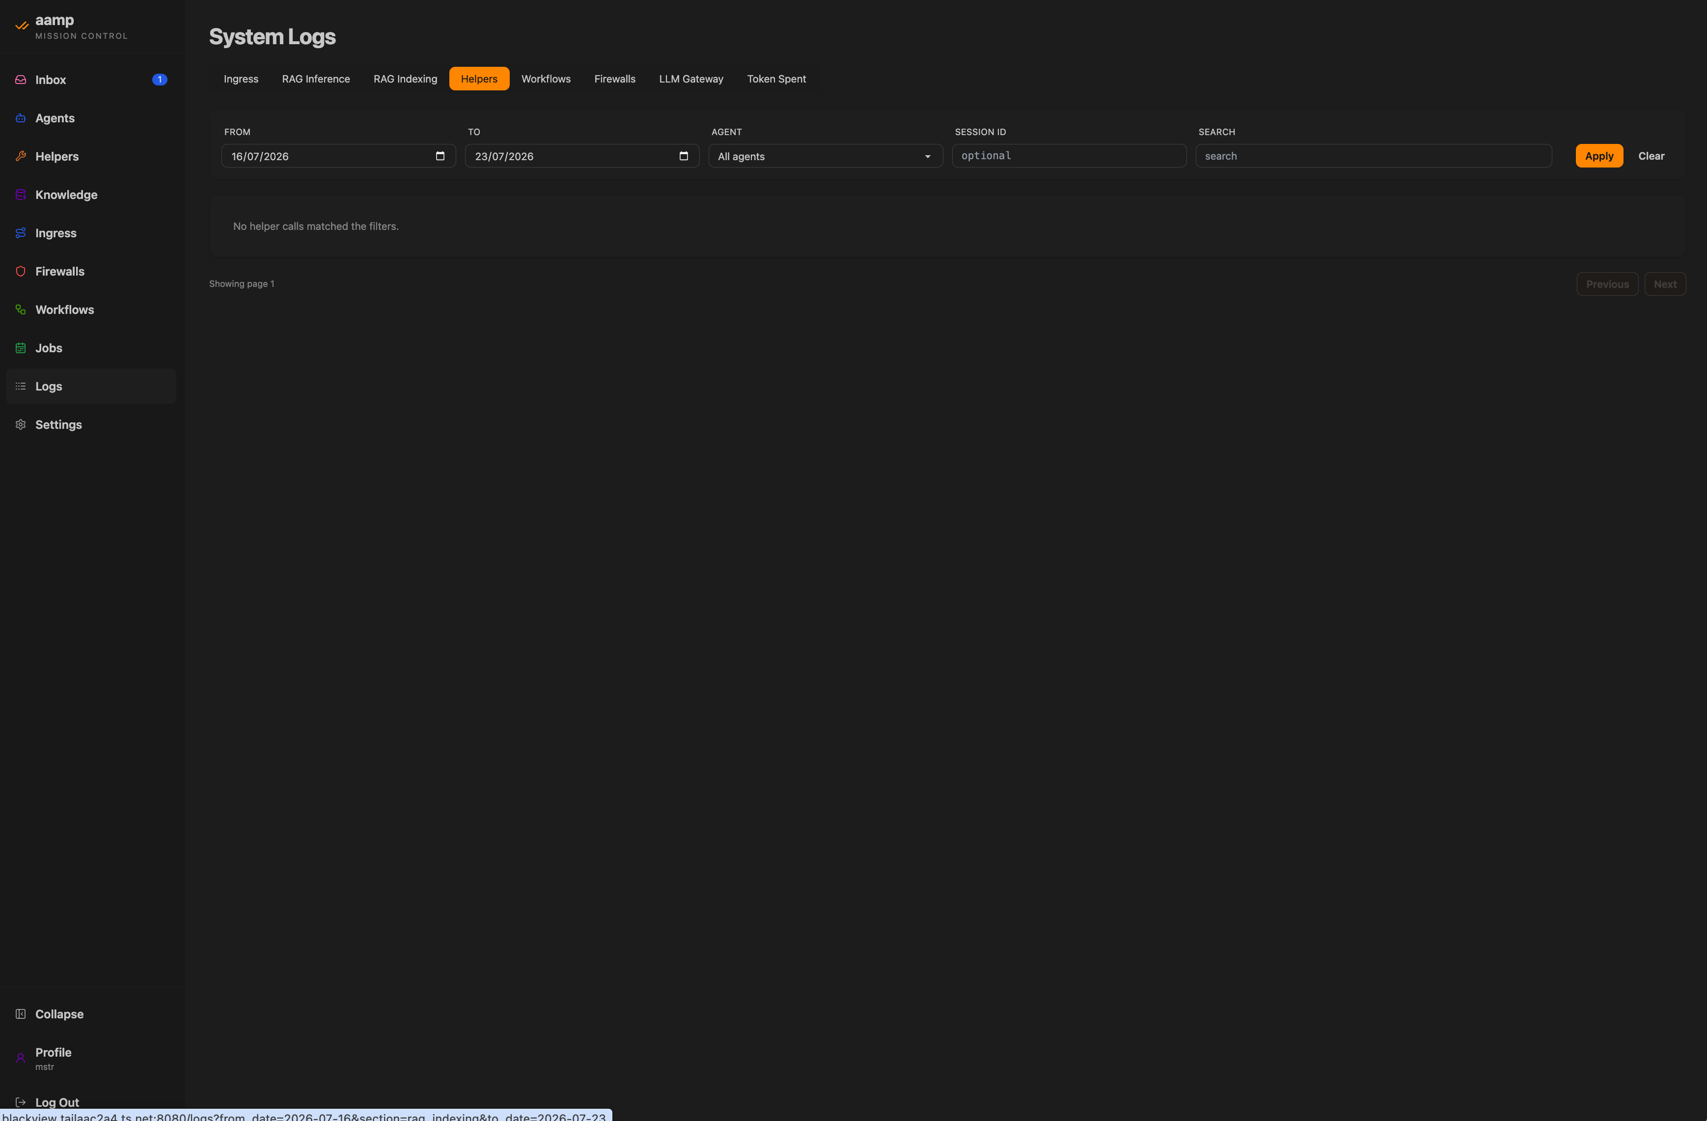Switch to the Workflows logs tab
The image size is (1707, 1121).
pos(546,79)
